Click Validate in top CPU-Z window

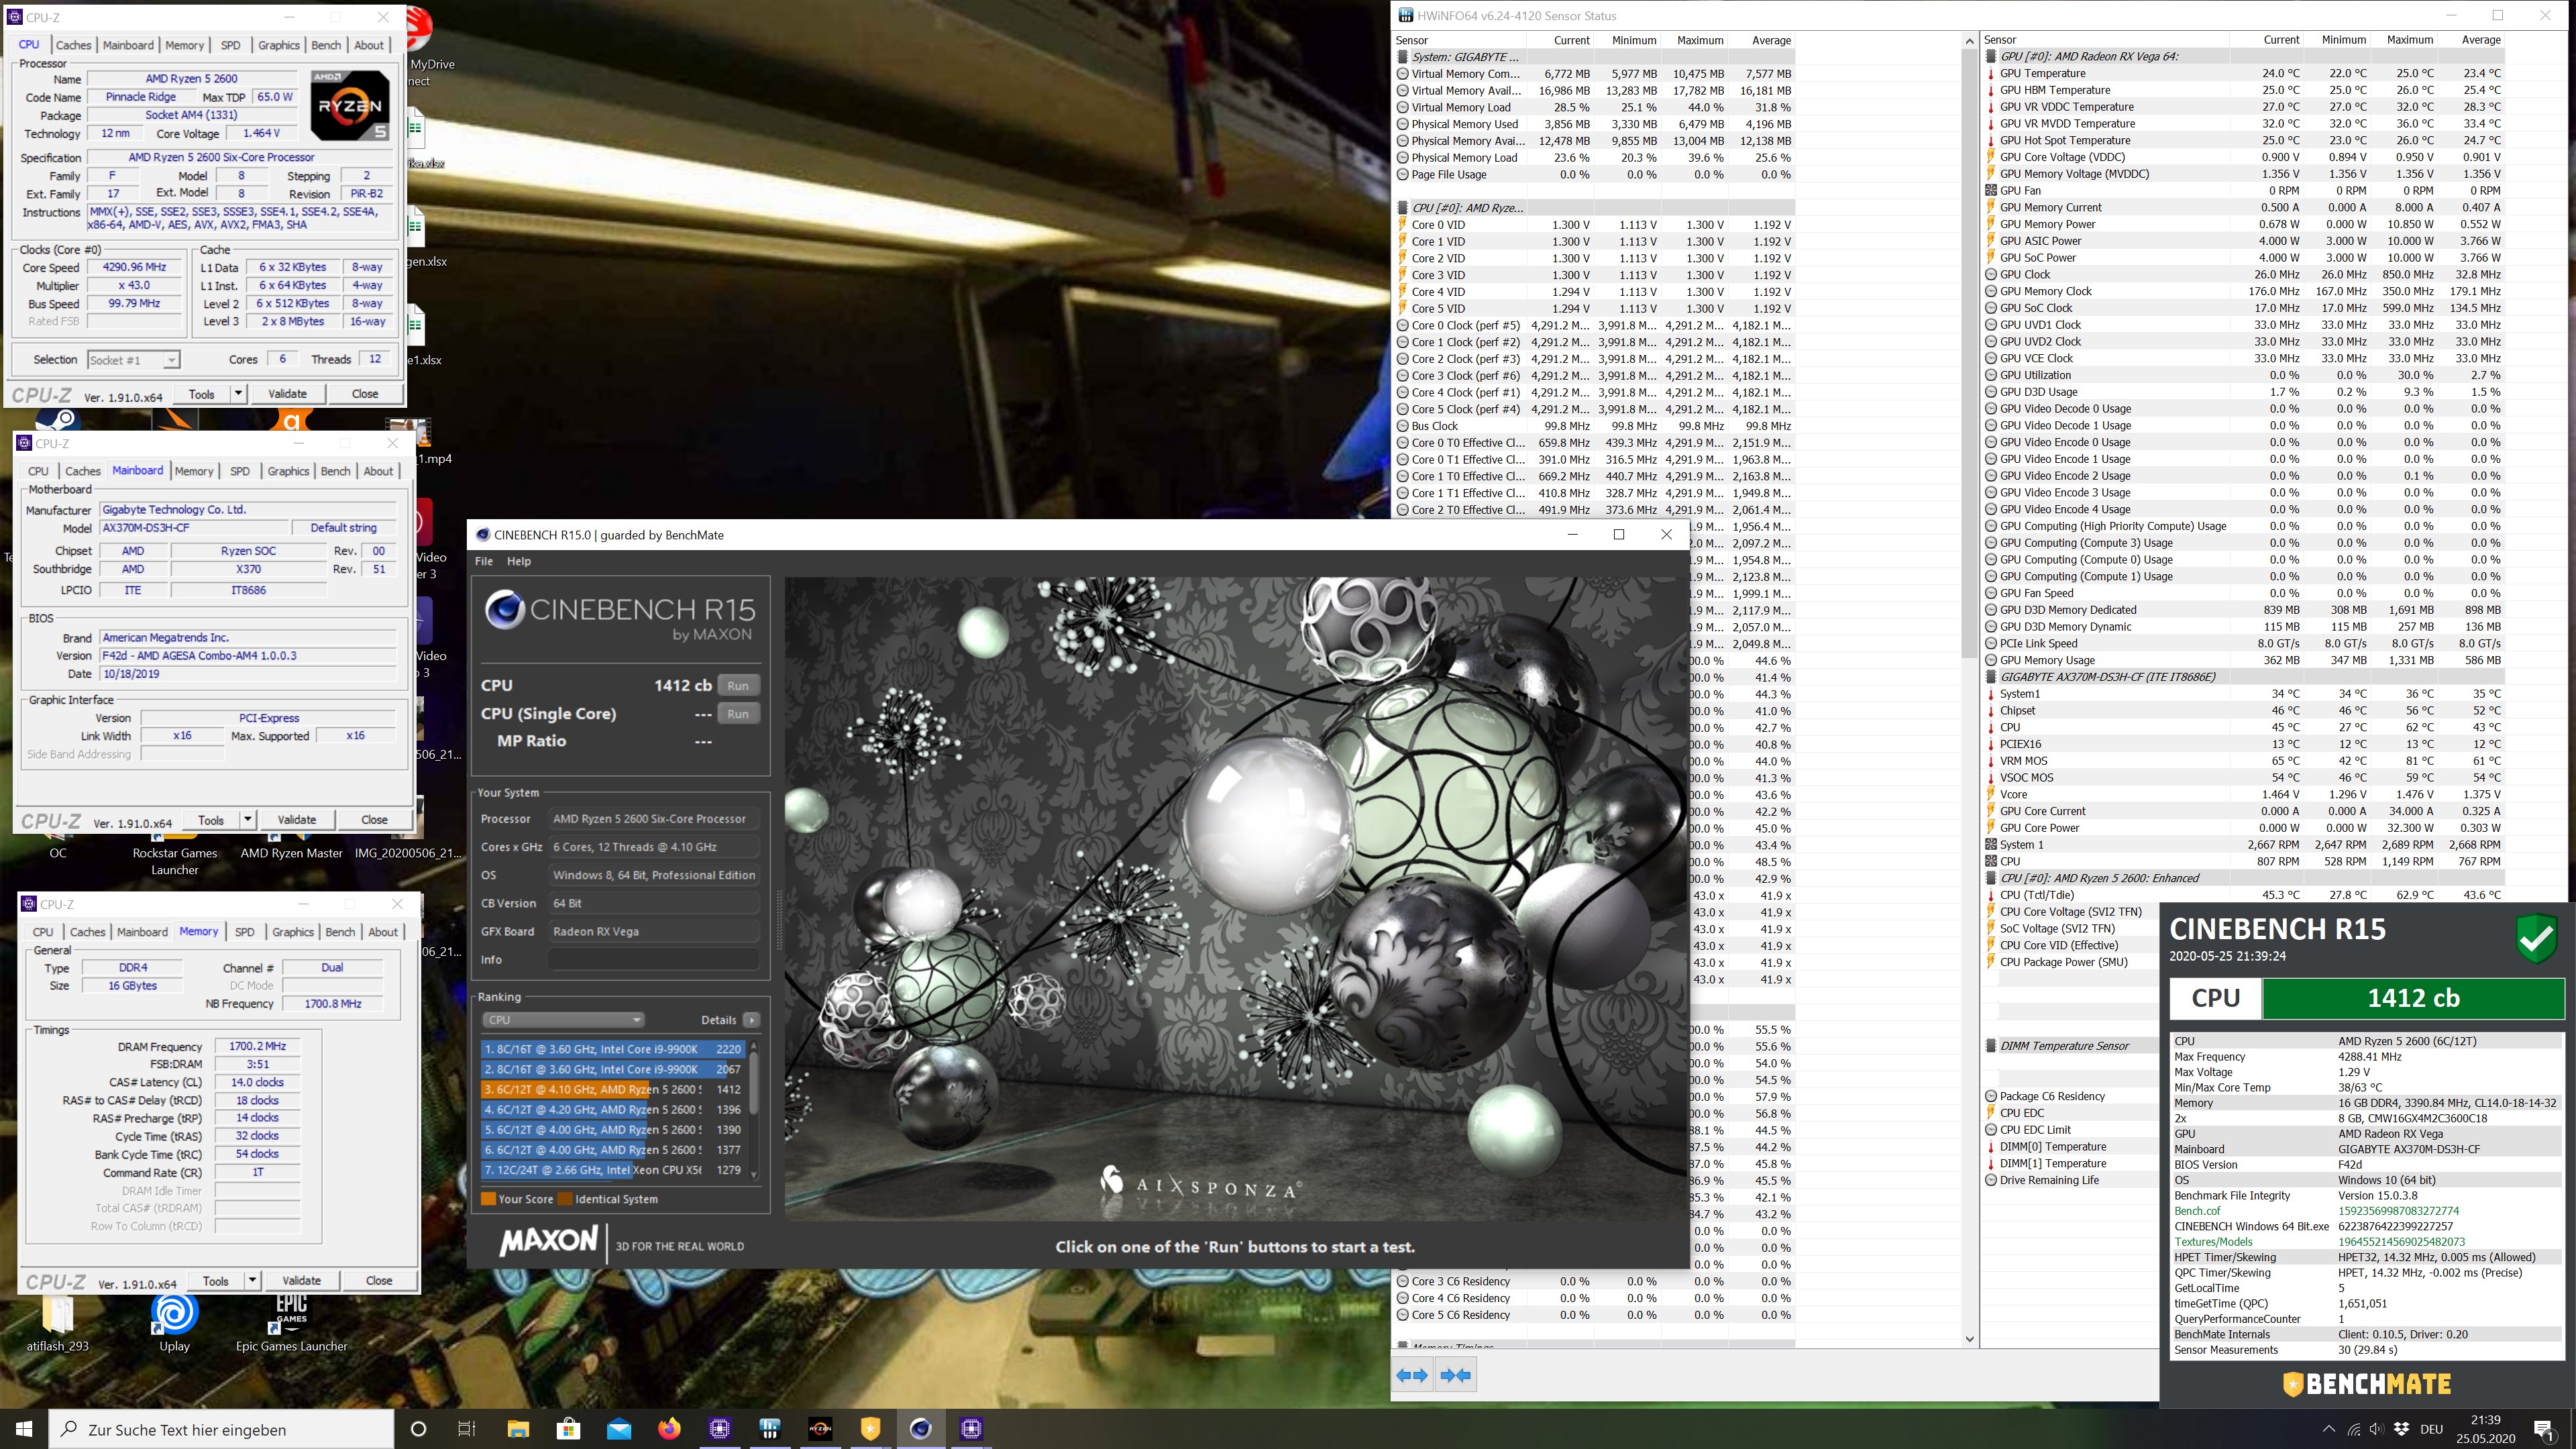click(287, 393)
